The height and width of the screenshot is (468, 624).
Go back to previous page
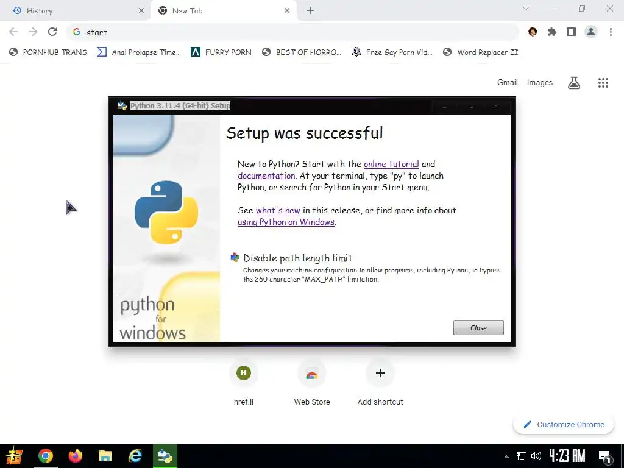13,32
